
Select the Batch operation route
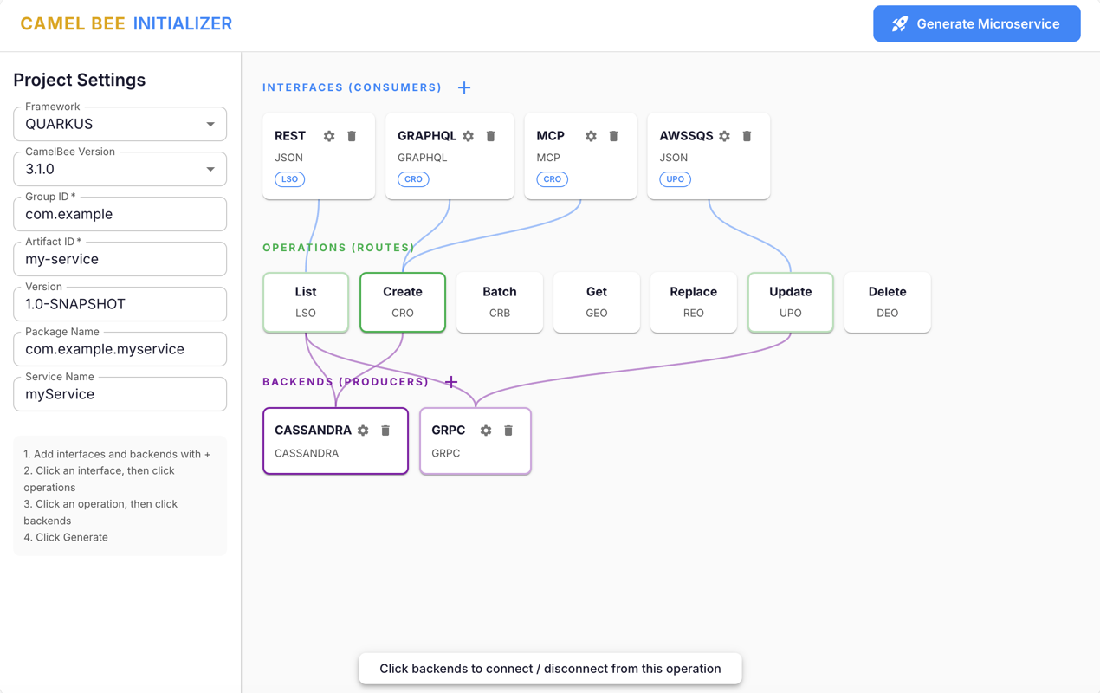pos(500,301)
